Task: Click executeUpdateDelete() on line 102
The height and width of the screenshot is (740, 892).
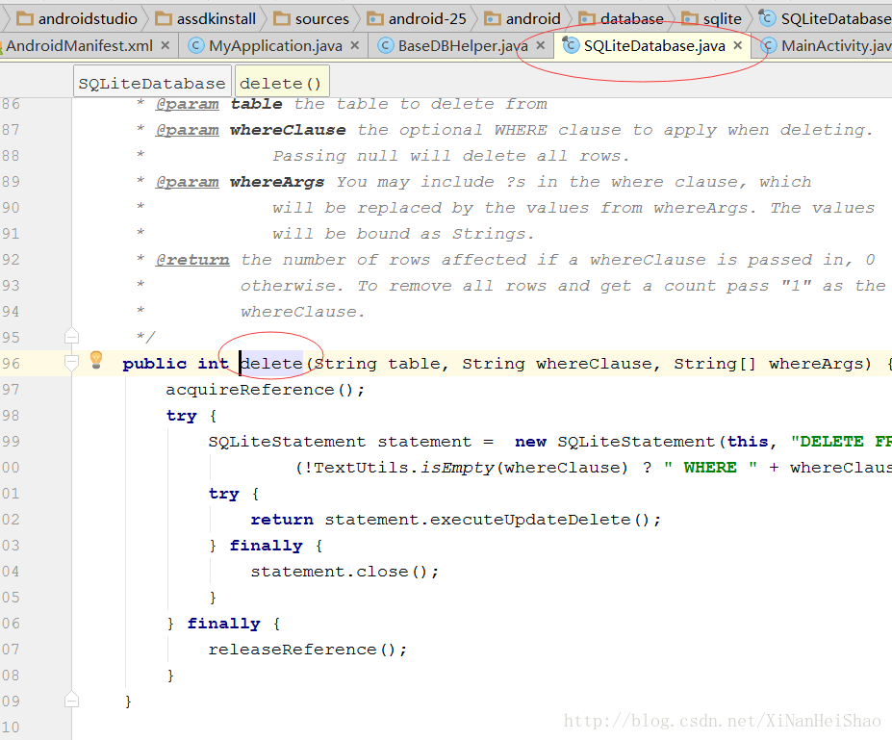Action: (540, 520)
